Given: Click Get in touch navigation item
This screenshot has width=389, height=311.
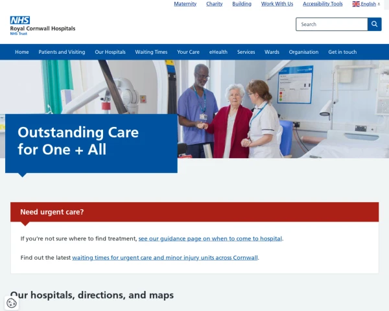Looking at the screenshot, I should (342, 52).
